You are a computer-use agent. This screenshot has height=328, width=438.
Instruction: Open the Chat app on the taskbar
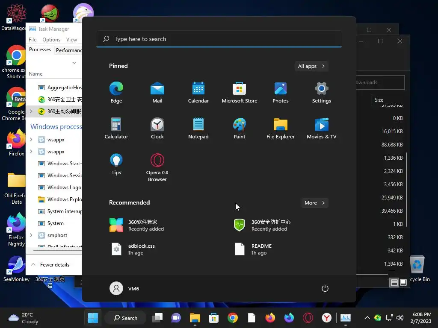click(176, 318)
